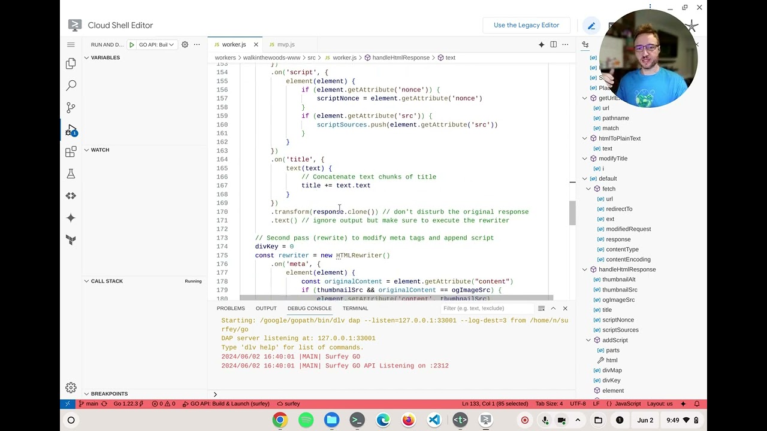Open the OUTPUT panel tab
This screenshot has height=431, width=767.
(x=266, y=308)
